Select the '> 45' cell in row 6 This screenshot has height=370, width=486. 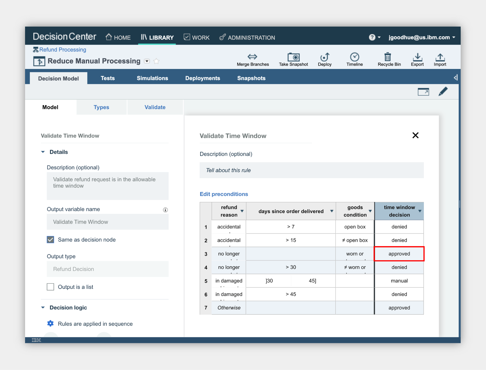tap(291, 294)
